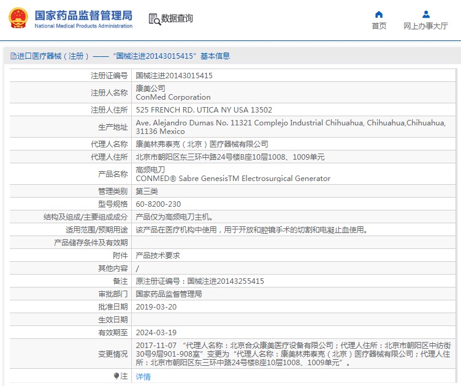This screenshot has width=461, height=386.
Task: Click the Ave. Alejandro Dumas production address
Action: tap(291, 127)
